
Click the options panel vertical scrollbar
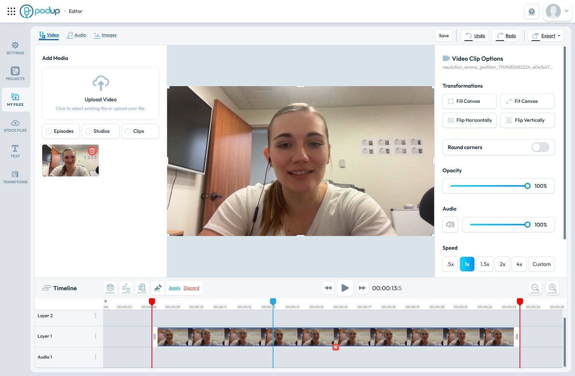point(565,143)
